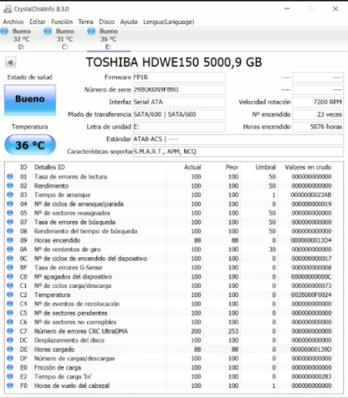Click the Actual column header
The image size is (348, 398).
click(193, 167)
